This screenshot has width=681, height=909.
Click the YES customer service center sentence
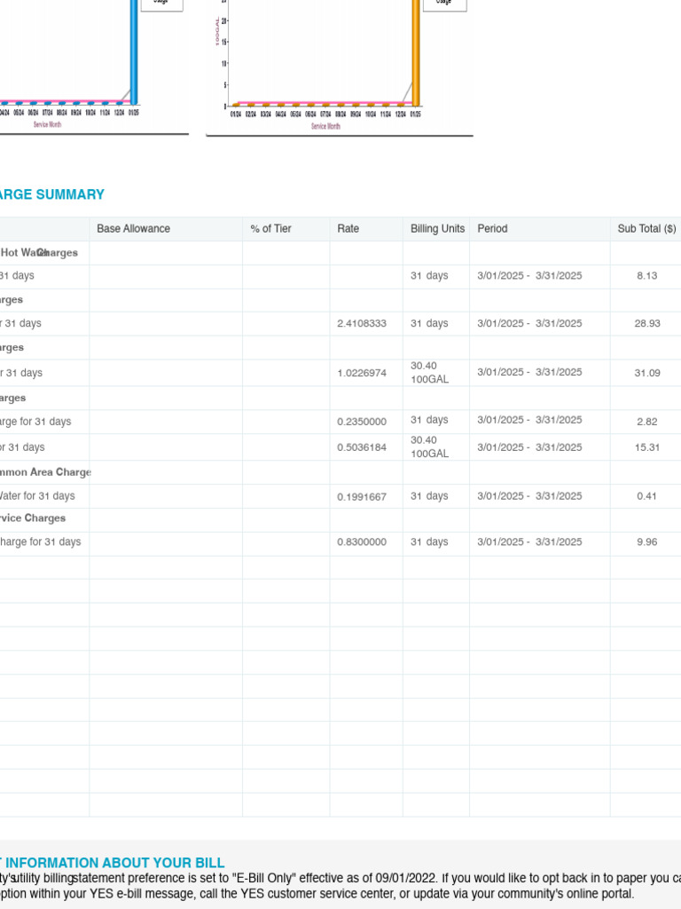tap(317, 894)
